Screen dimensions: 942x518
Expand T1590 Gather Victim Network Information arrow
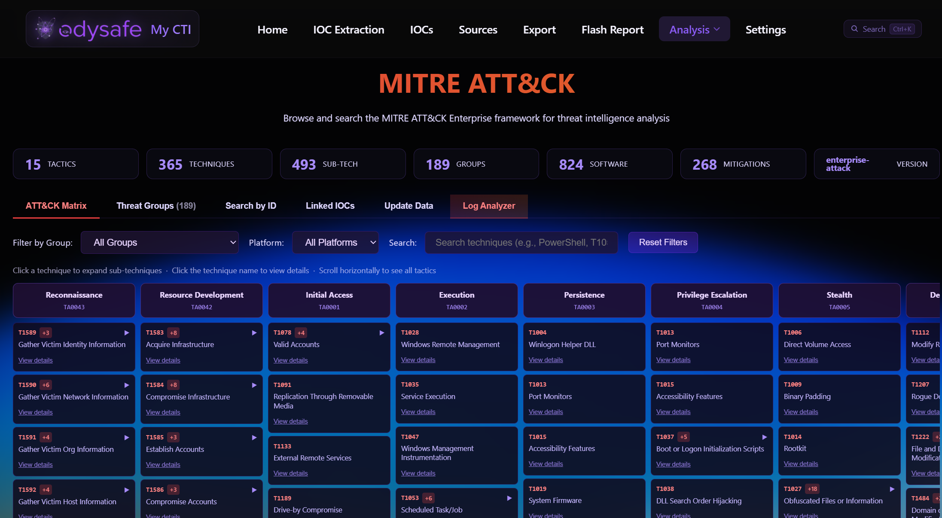[127, 385]
